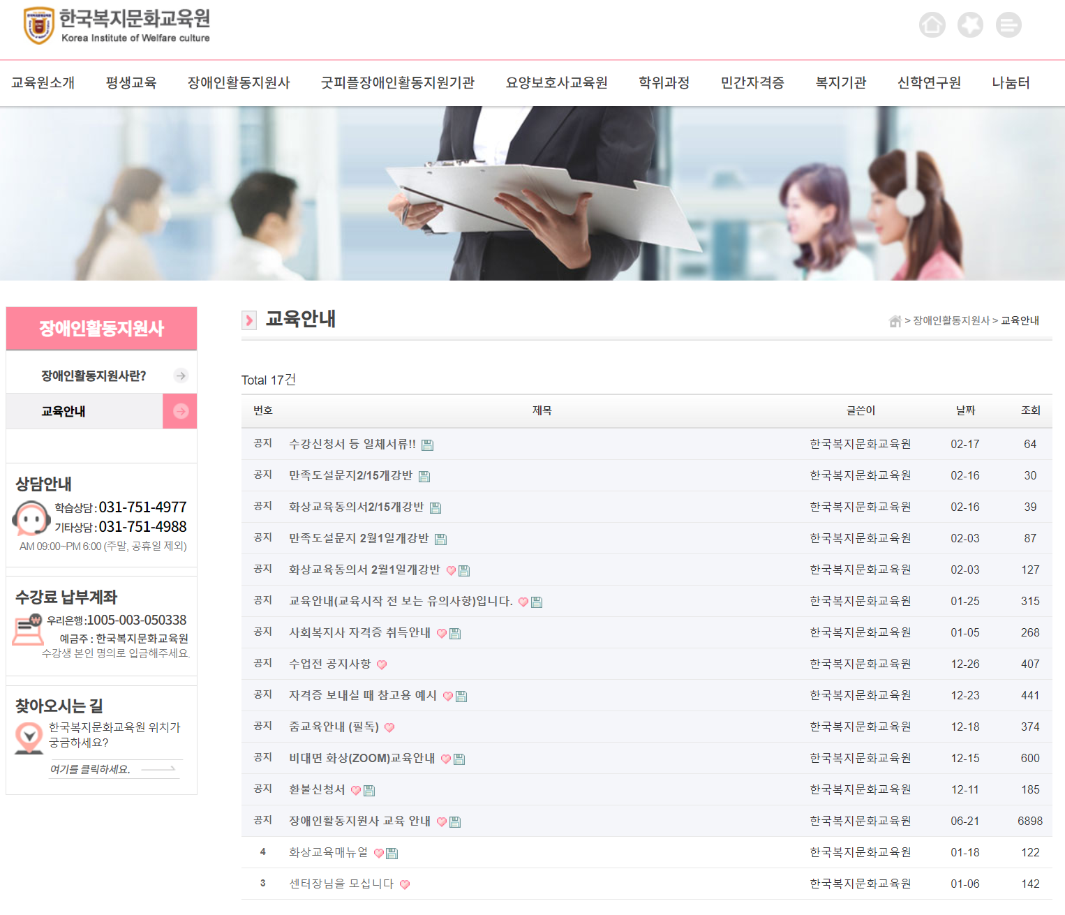
Task: Click the home icon in the breadcrumb
Action: 895,321
